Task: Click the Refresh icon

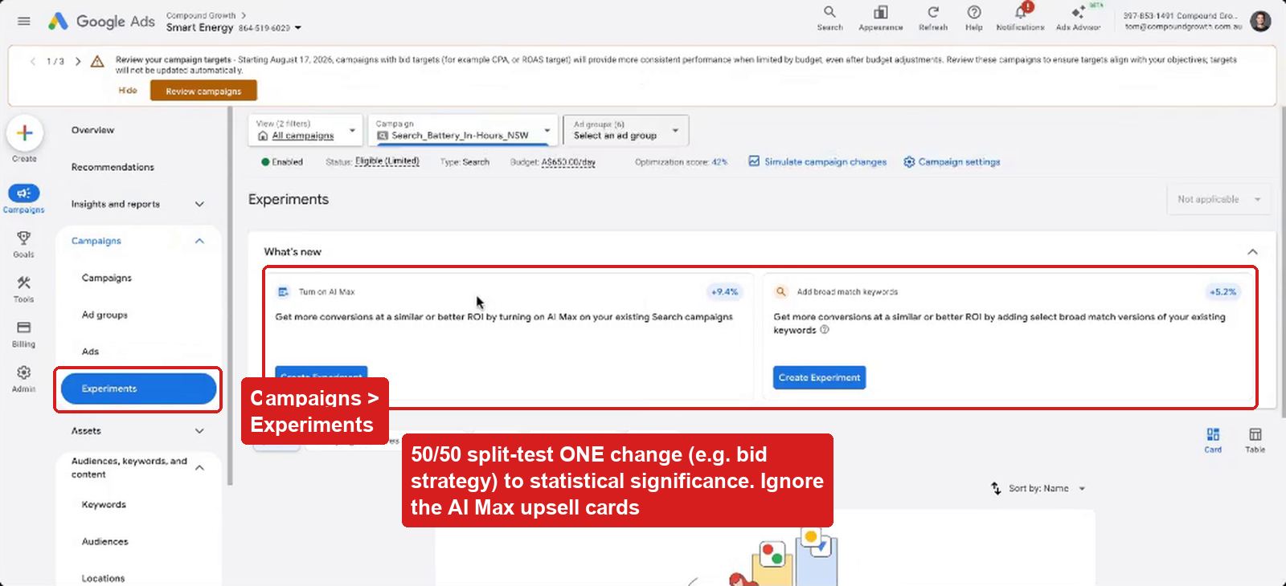Action: pos(933,18)
